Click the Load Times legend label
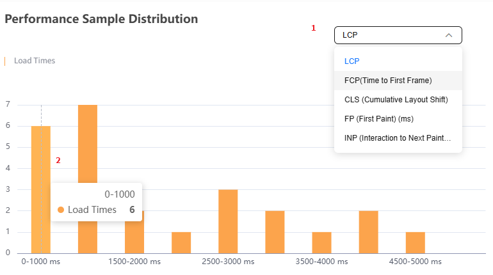493x275 pixels. tap(35, 61)
